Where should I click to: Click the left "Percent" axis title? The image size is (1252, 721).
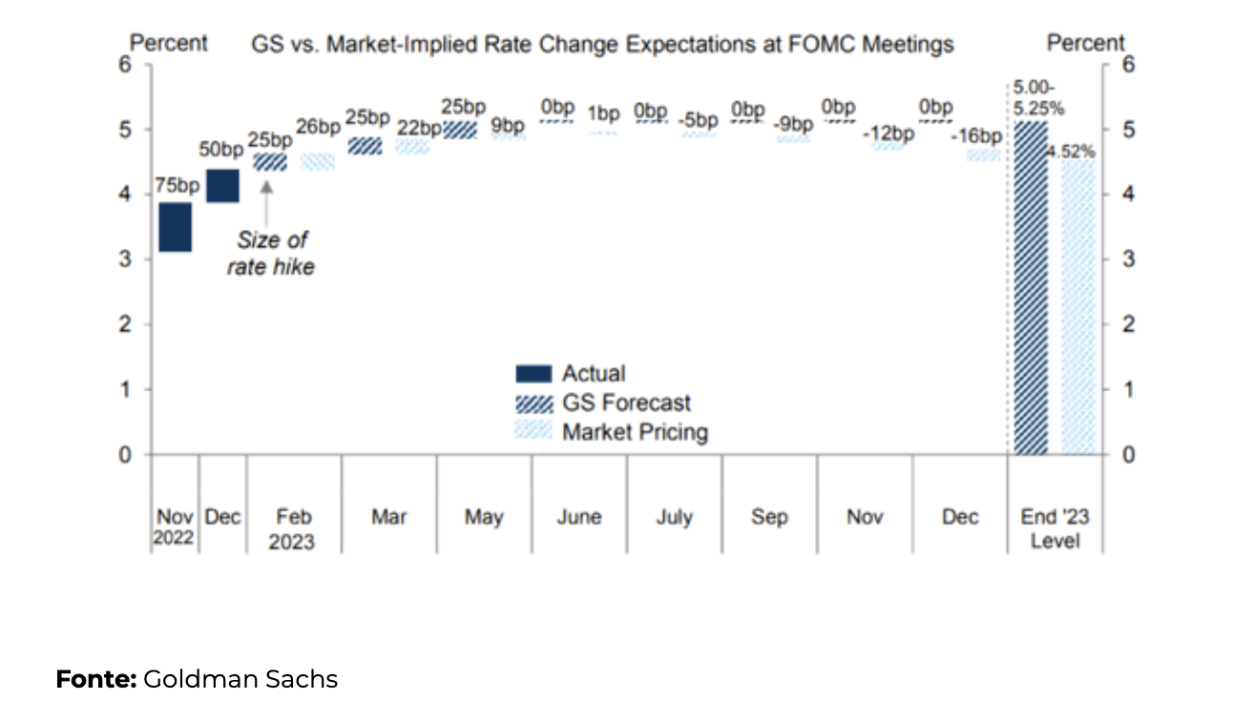tap(169, 43)
